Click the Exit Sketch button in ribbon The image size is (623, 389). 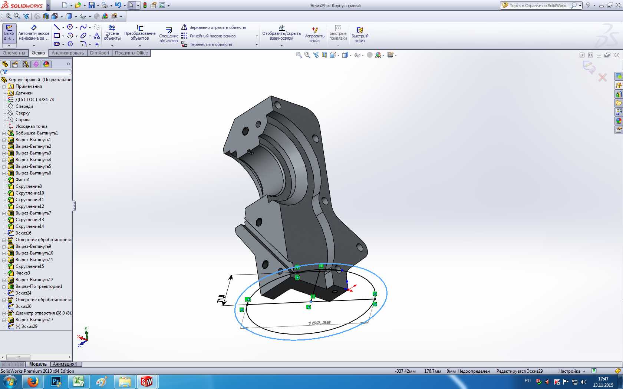point(9,33)
